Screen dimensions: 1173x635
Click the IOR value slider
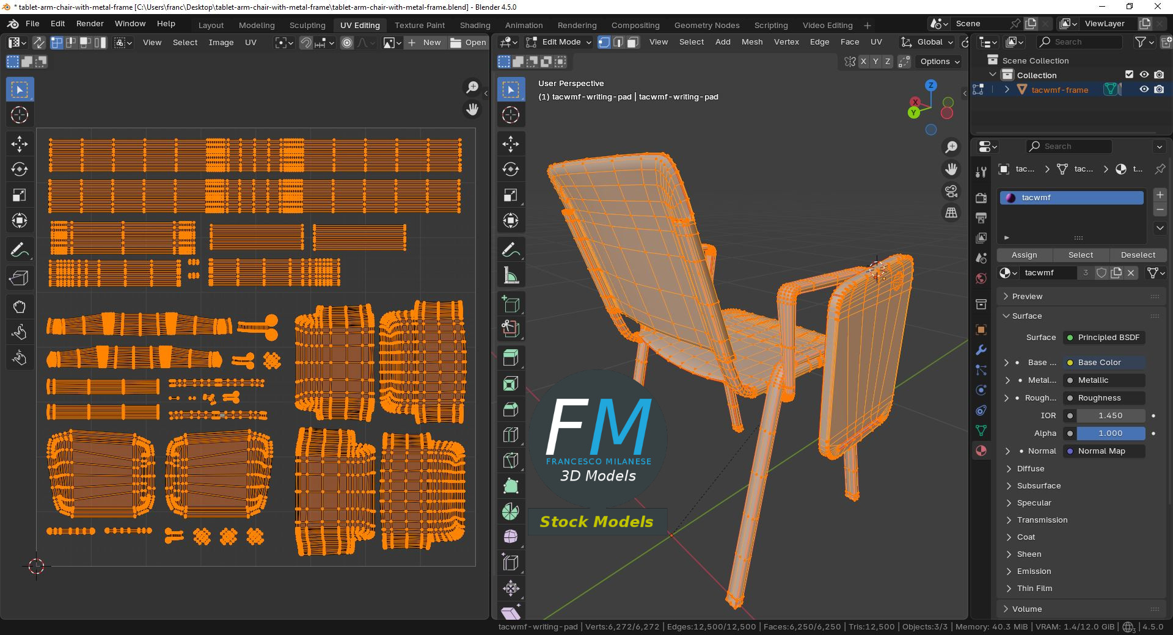pos(1110,416)
